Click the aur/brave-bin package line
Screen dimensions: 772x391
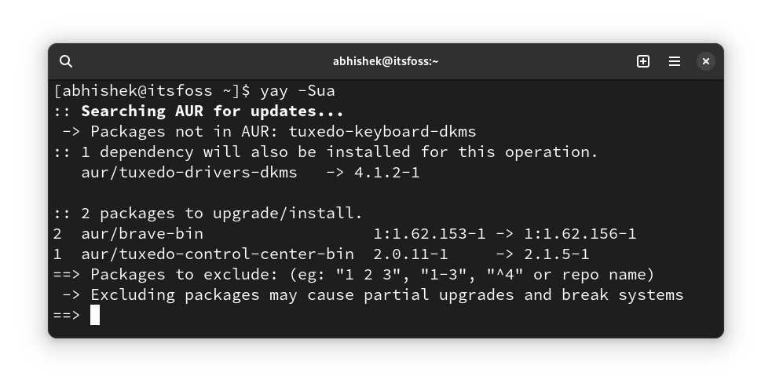point(345,234)
